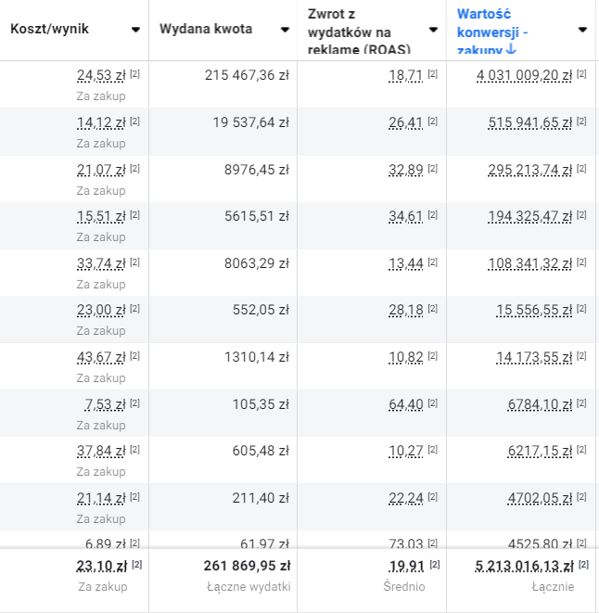Sort by the Wydana kwota column header

(205, 29)
